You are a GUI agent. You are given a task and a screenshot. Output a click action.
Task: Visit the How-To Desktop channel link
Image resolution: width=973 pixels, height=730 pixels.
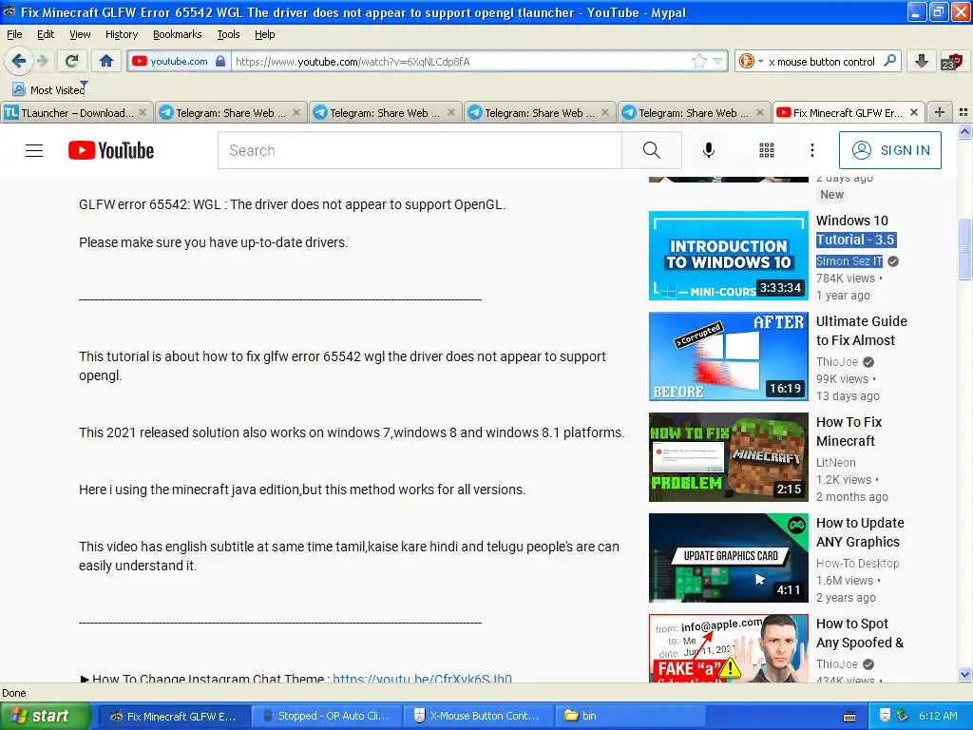858,563
